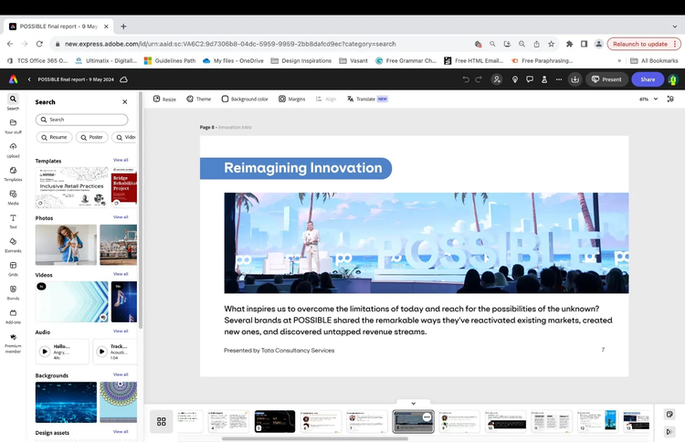Viewport: 685px width, 442px height.
Task: Open the grid view of all pages
Action: [x=161, y=421]
